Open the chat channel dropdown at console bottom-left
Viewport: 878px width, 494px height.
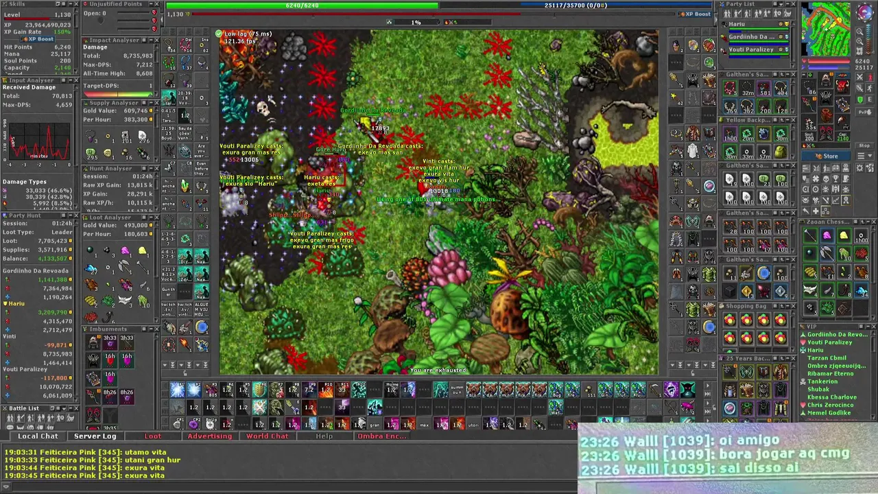coord(5,486)
